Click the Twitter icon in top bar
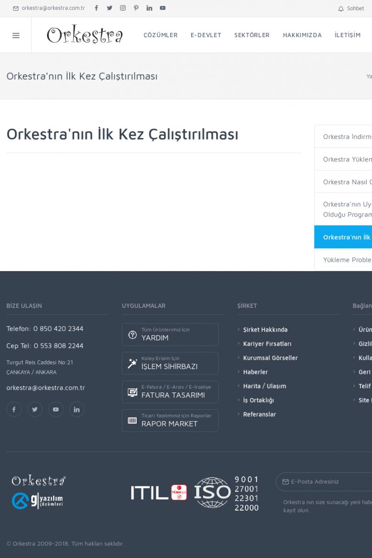 pos(110,8)
